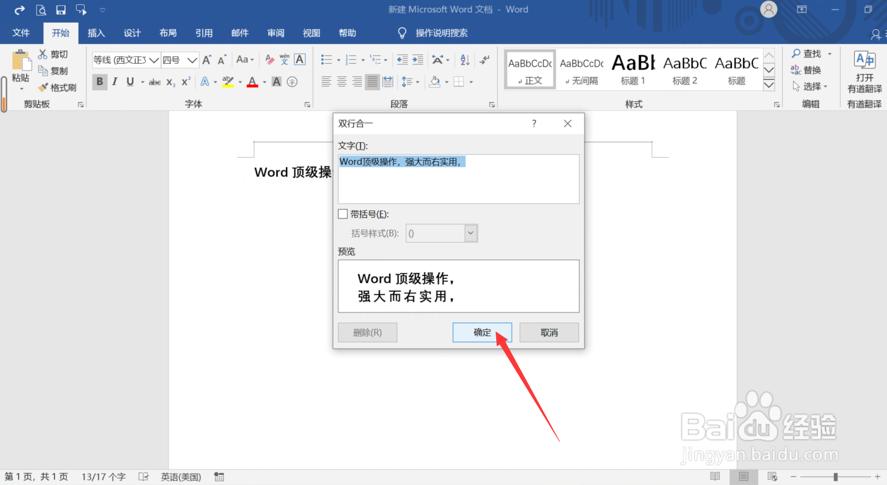
Task: Open the font size dropdown (四号)
Action: pyautogui.click(x=192, y=60)
